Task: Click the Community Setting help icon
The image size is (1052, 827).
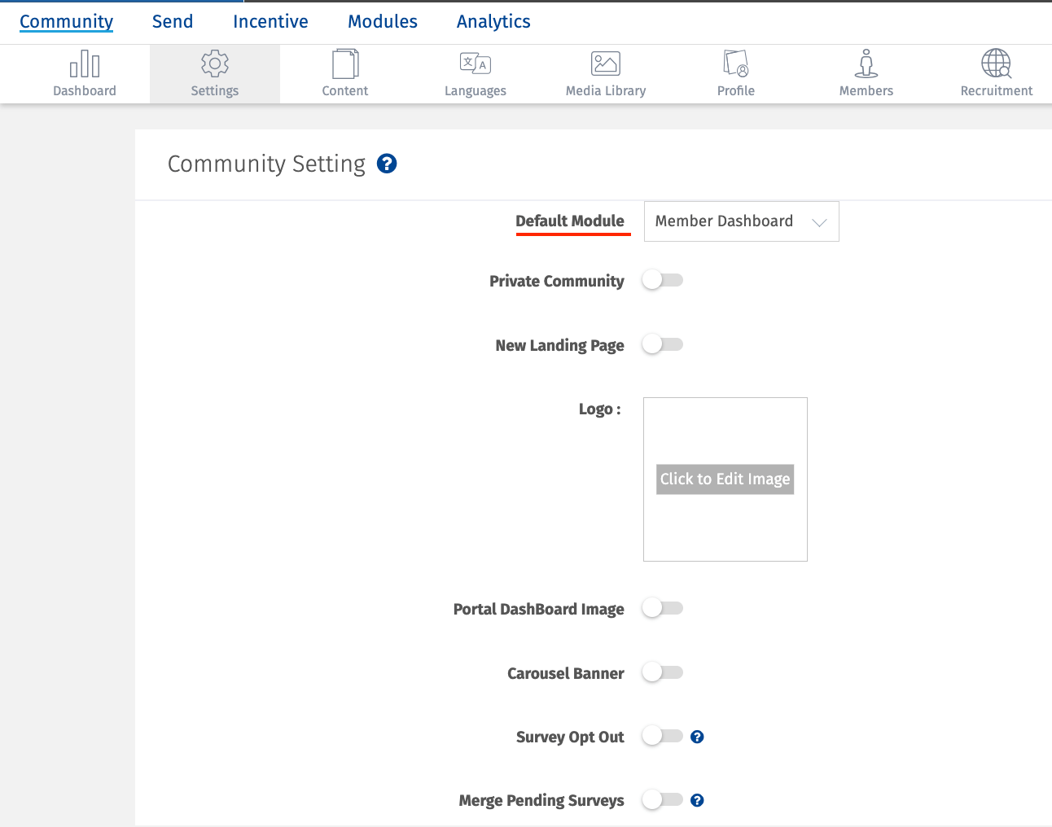Action: [387, 164]
